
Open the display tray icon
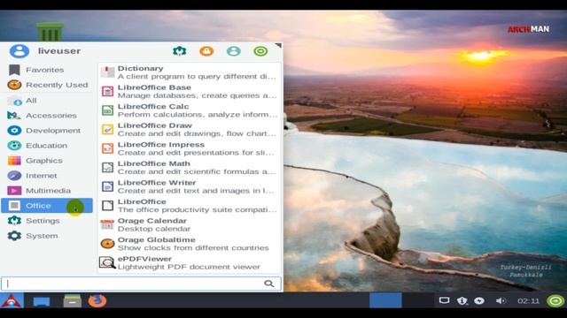[x=445, y=300]
